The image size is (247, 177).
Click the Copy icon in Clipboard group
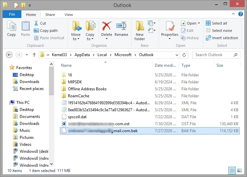(x=11, y=26)
